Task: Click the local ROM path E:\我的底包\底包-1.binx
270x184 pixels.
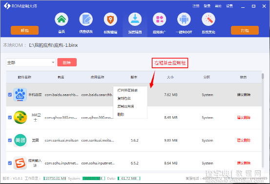Action: [53, 45]
